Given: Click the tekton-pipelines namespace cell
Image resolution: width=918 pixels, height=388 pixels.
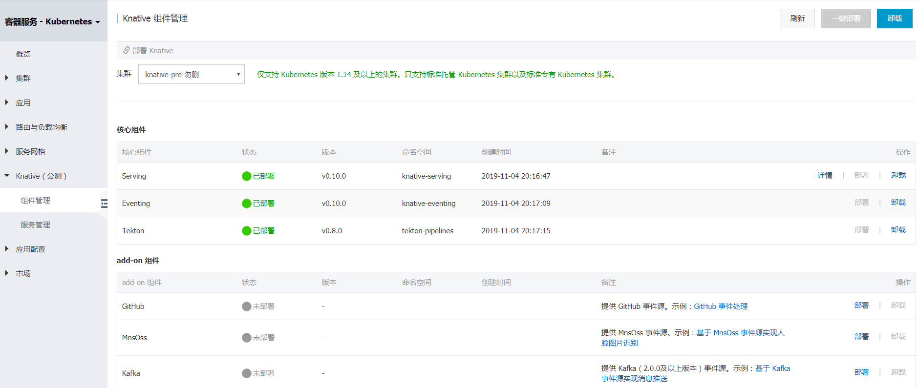Looking at the screenshot, I should tap(427, 231).
